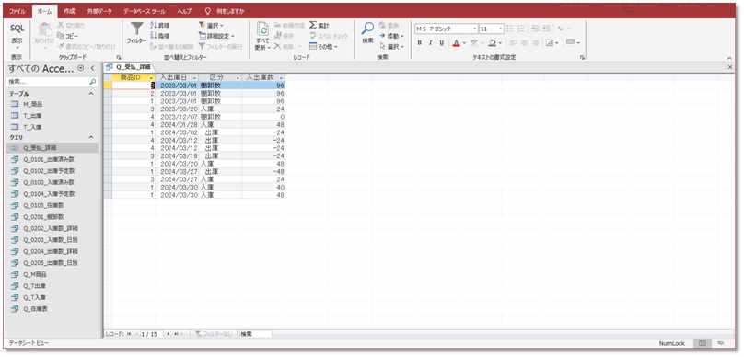Click the cell 2023/12/07

[177, 116]
